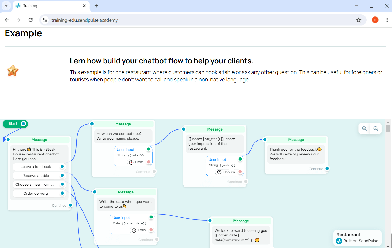This screenshot has width=392, height=248.
Task: Click the Start node
Action: click(15, 124)
